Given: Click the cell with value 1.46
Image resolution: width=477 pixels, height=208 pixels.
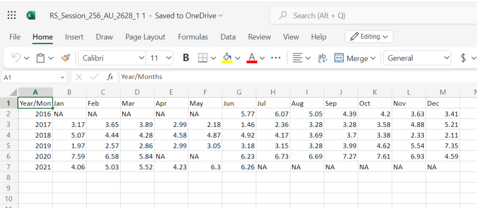Looking at the screenshot, I should (239, 125).
